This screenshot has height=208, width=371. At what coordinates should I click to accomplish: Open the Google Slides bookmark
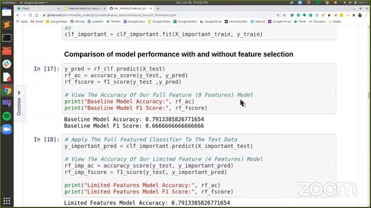[x=159, y=21]
